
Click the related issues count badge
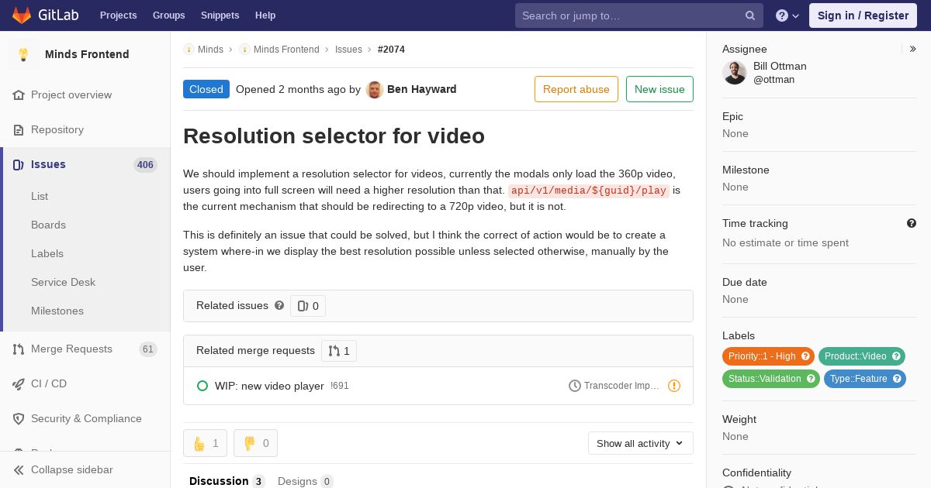click(308, 306)
